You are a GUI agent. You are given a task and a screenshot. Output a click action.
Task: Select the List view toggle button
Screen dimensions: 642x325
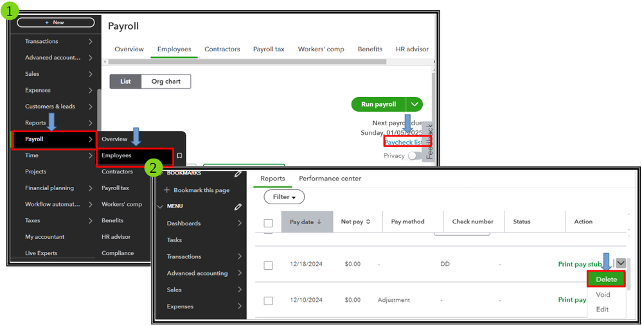click(x=125, y=82)
